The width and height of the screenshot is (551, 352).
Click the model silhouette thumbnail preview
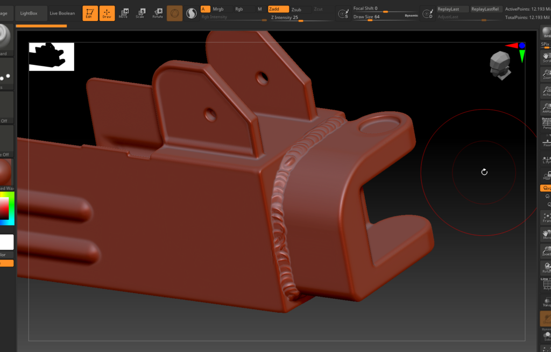coord(51,57)
